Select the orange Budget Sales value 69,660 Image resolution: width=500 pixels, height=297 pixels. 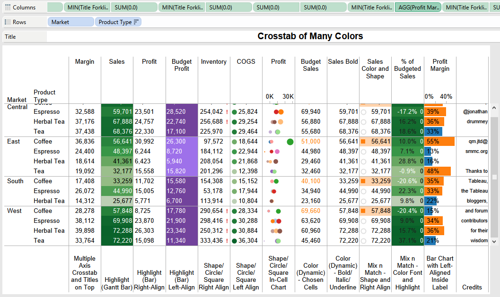click(x=311, y=211)
